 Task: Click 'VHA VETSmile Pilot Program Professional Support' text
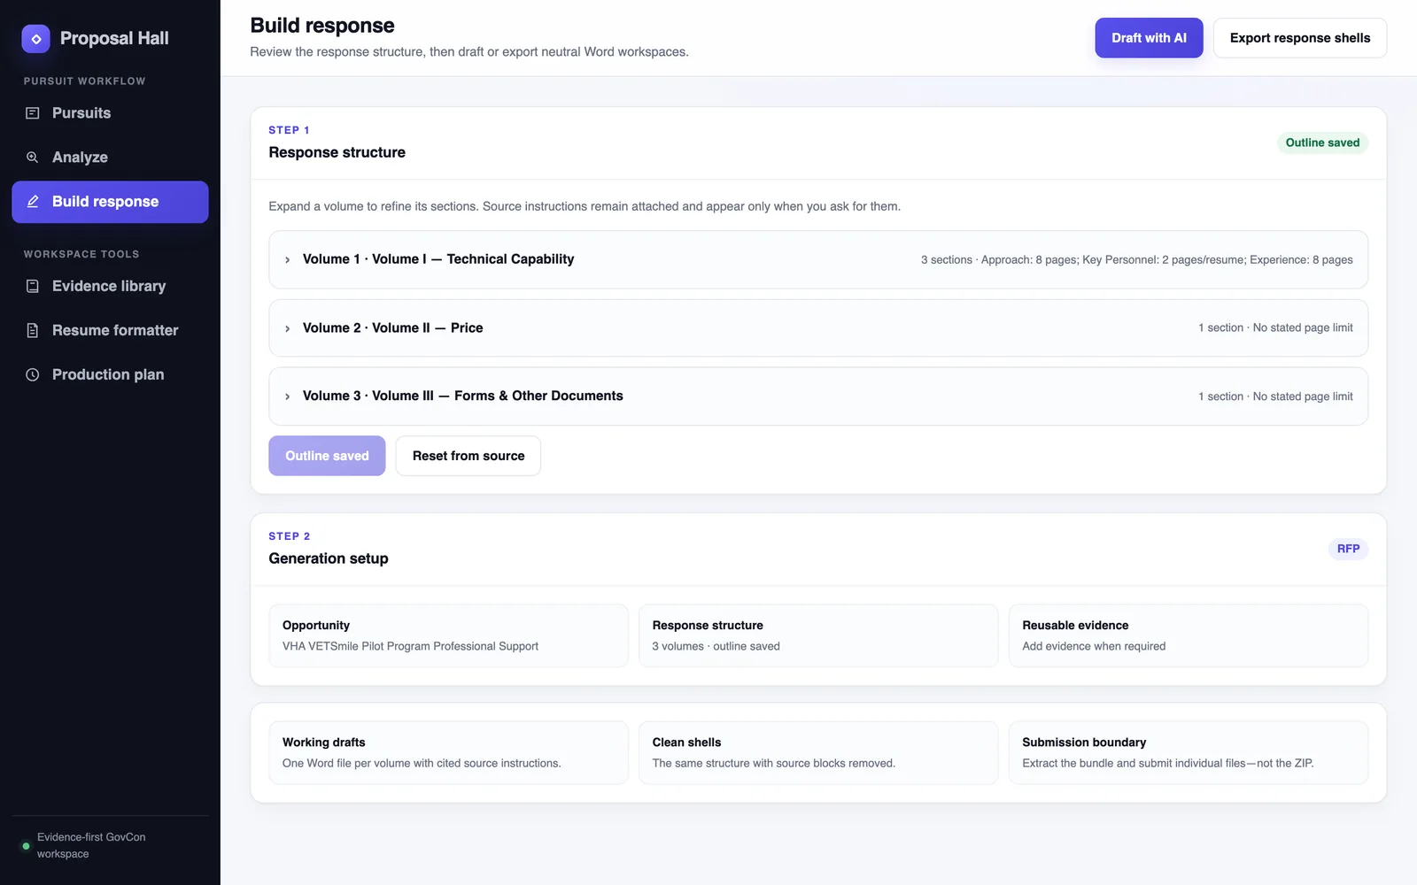click(410, 646)
